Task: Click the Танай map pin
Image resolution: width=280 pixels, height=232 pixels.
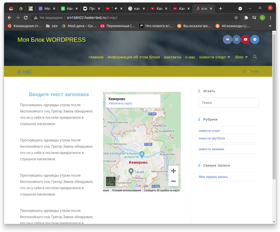Action: 131,171
